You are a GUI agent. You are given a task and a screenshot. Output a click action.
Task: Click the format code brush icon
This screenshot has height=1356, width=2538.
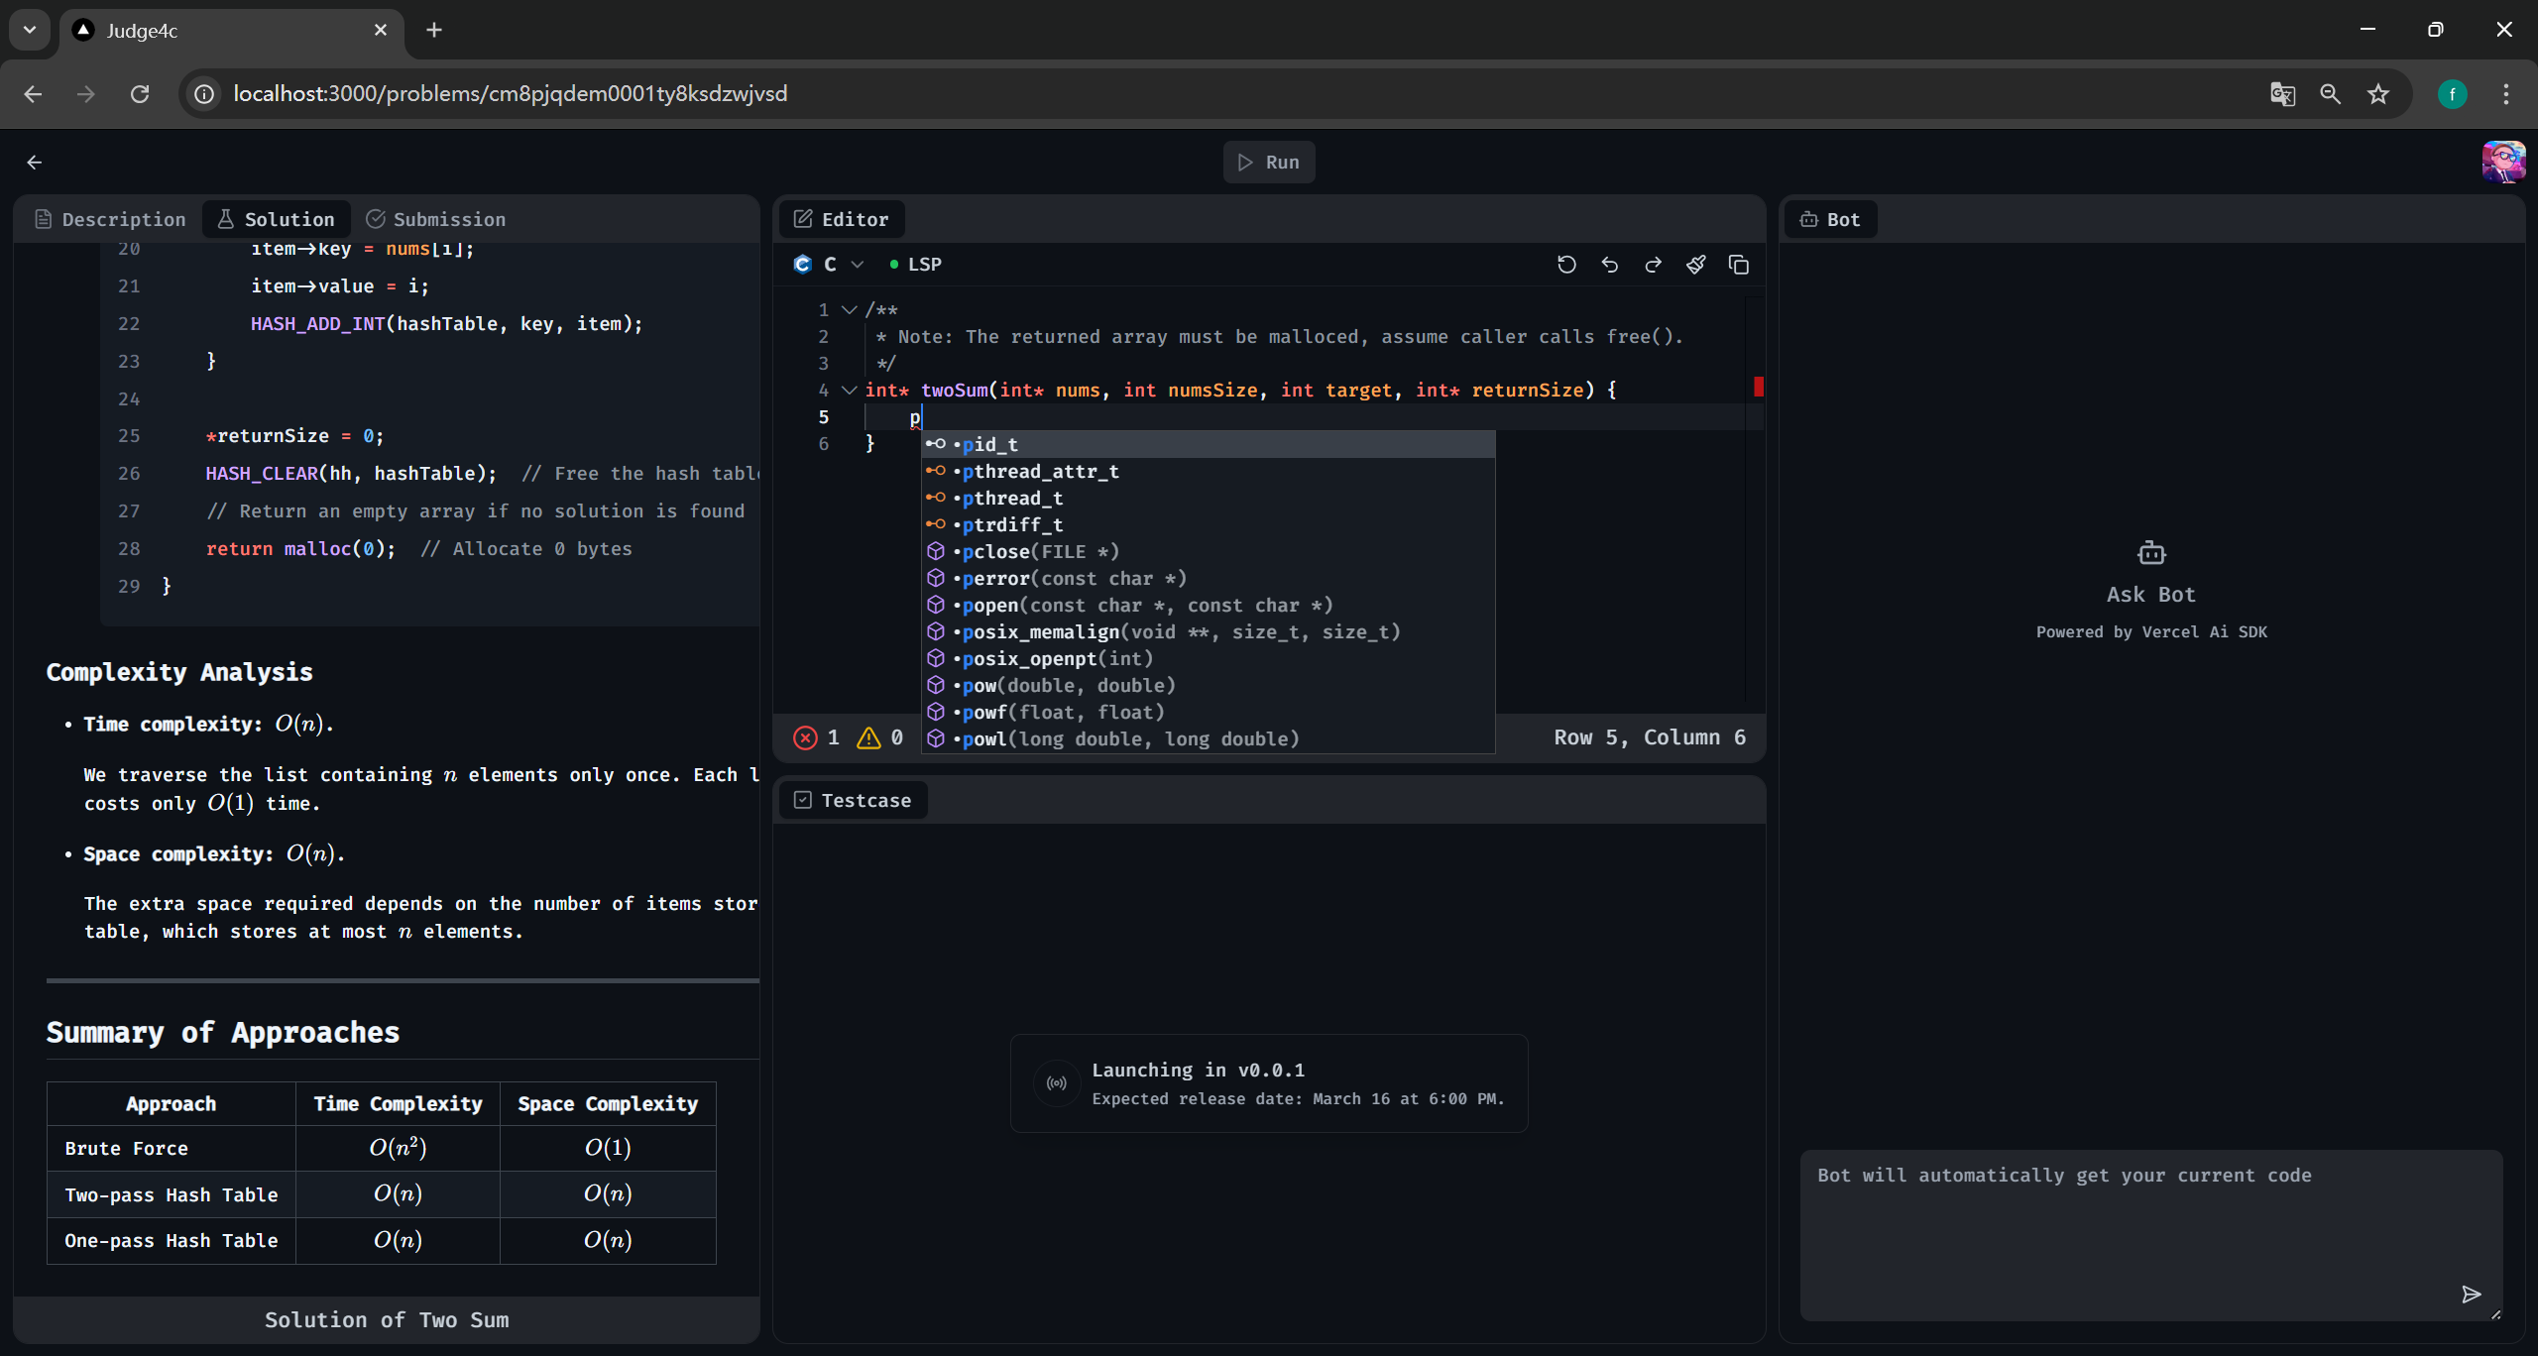coord(1696,265)
